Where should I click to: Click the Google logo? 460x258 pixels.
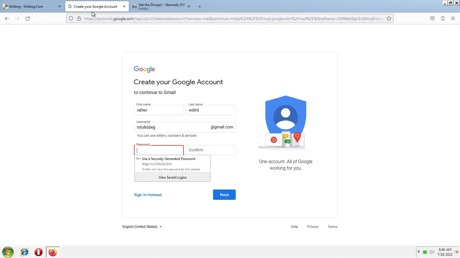144,69
